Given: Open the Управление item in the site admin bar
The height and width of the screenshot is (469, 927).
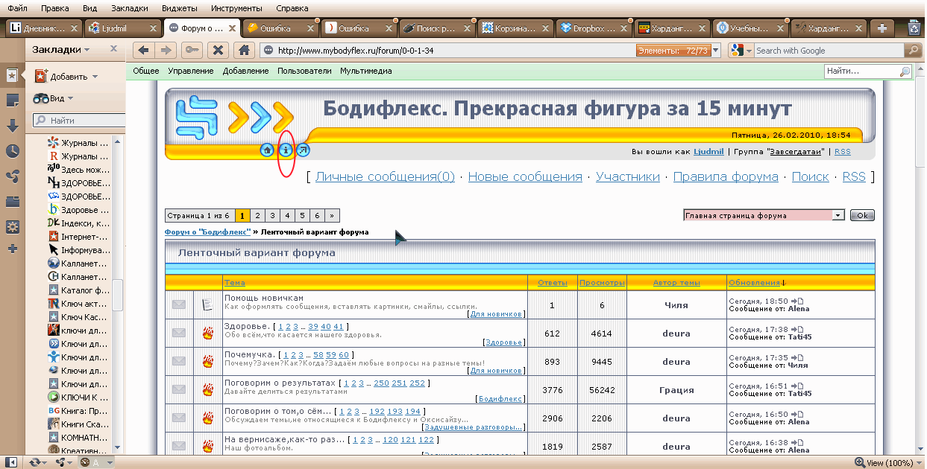Looking at the screenshot, I should (x=191, y=71).
